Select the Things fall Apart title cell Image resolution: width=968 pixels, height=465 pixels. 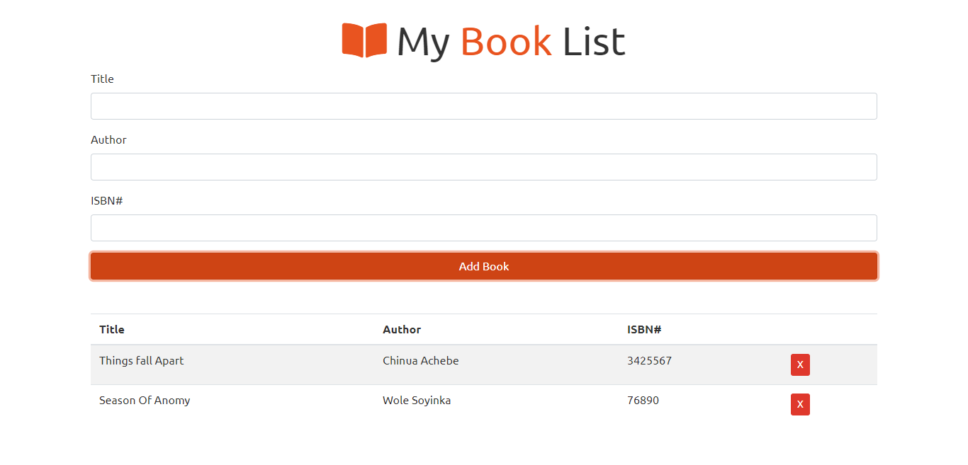pyautogui.click(x=141, y=361)
